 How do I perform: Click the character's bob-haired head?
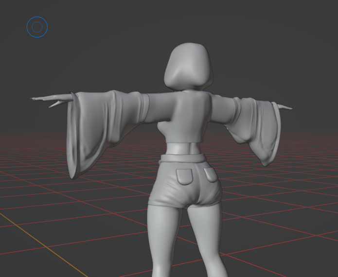click(x=189, y=67)
